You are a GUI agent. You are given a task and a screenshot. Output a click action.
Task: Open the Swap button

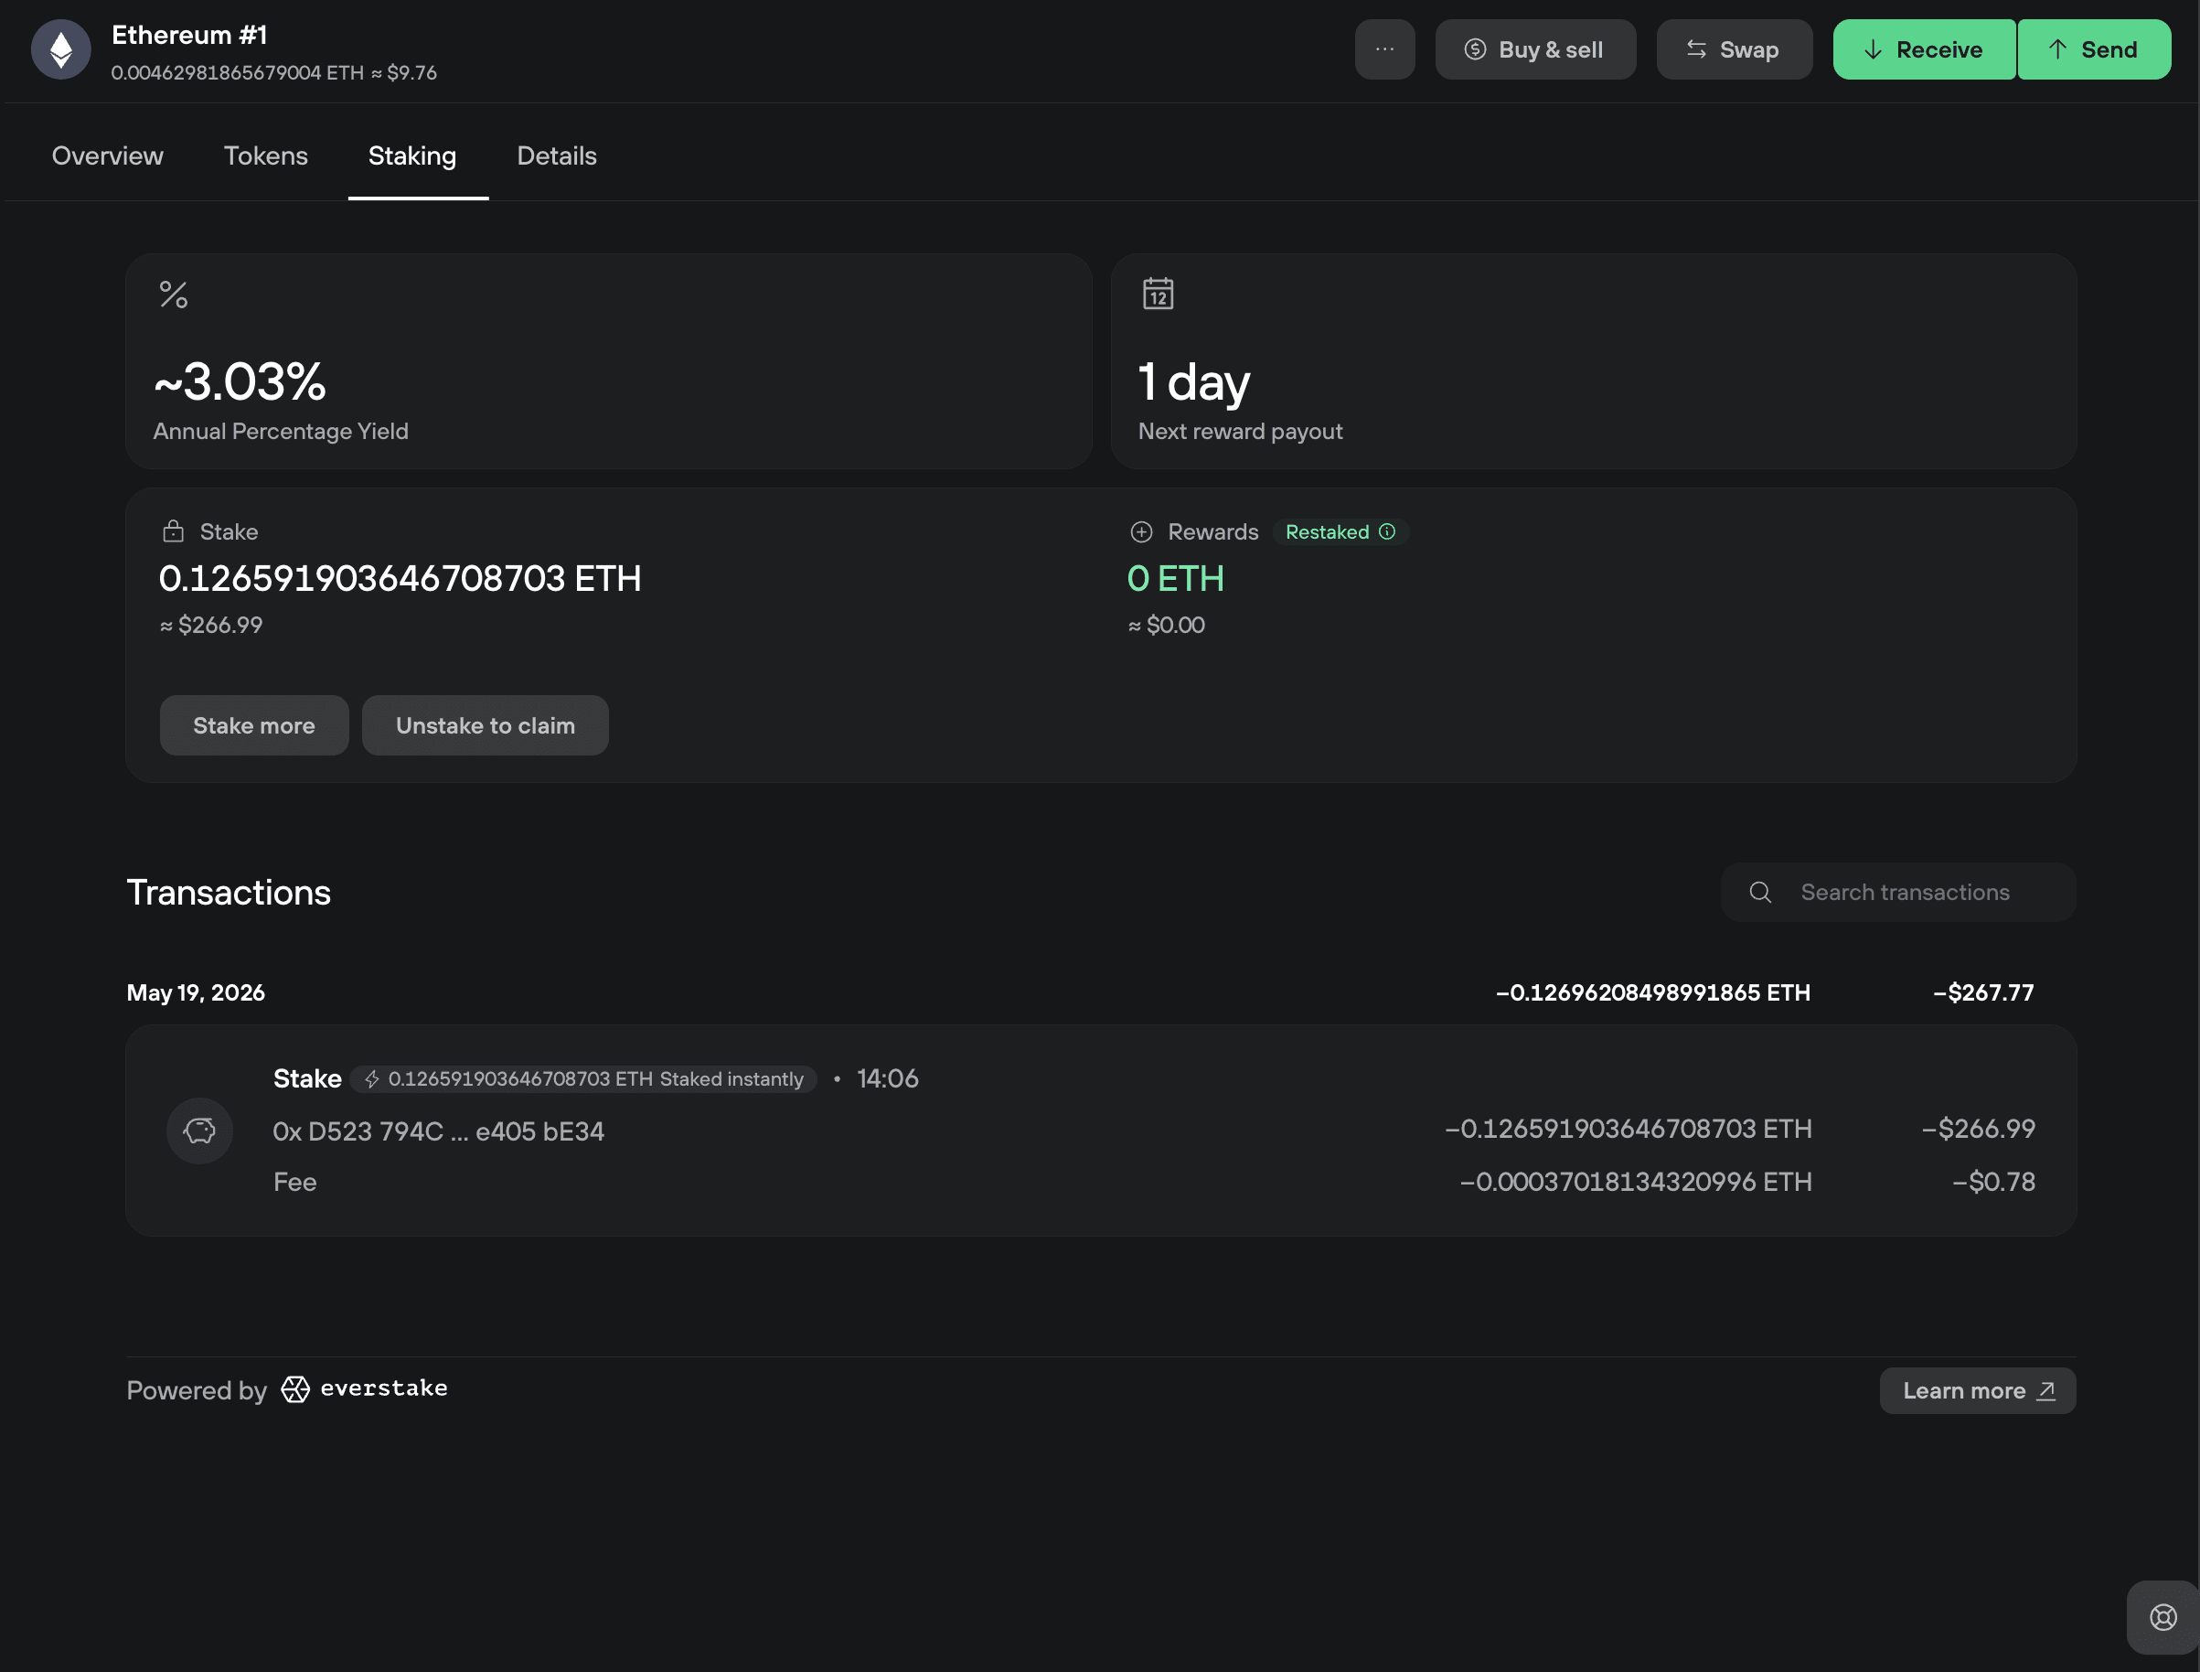coord(1734,49)
